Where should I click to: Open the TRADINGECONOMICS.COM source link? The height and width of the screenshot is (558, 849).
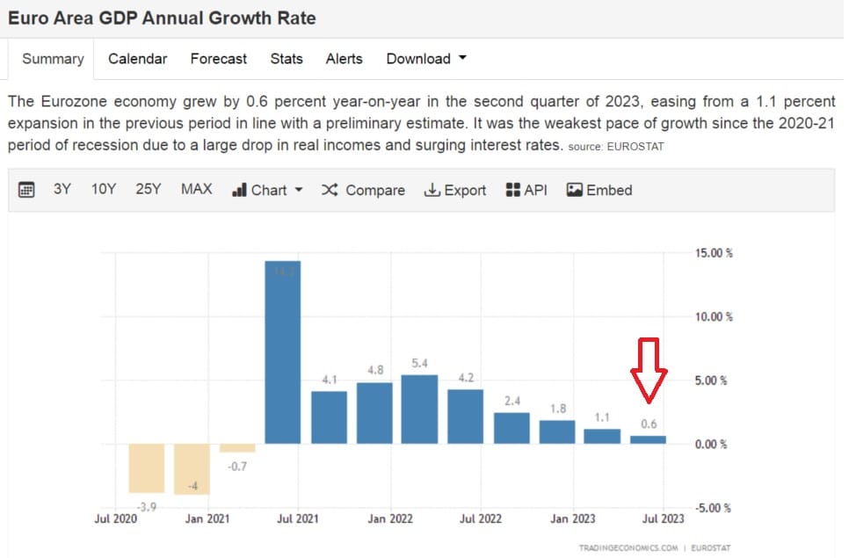coord(628,547)
